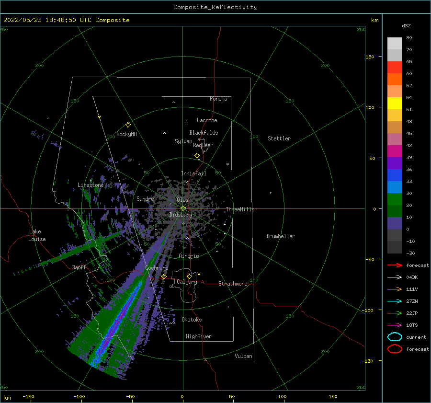Click the cyan 27ZW arrow icon
Image resolution: width=431 pixels, height=403 pixels.
tap(395, 301)
